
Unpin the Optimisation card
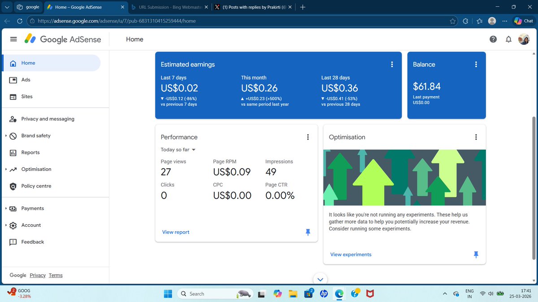[476, 255]
